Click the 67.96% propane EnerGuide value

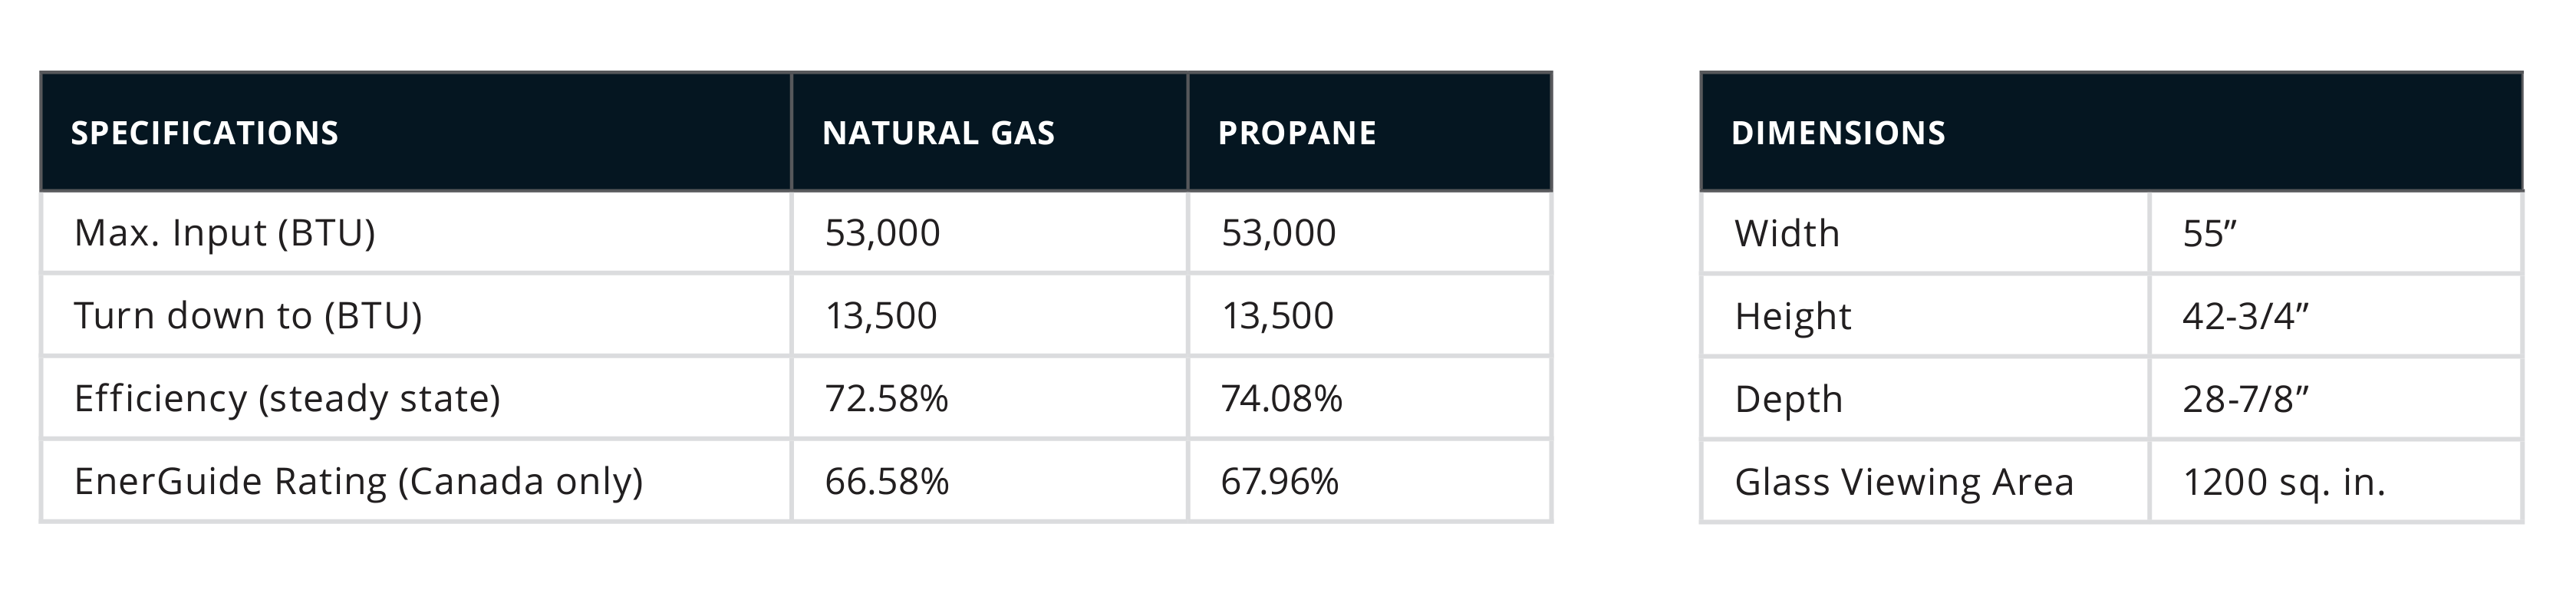pos(1280,482)
